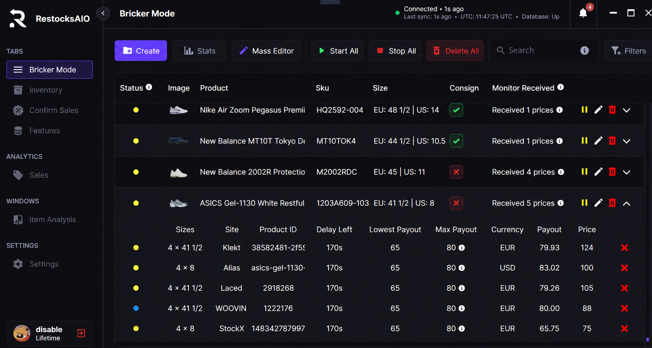Click the New Balance 2002R shoe thumbnail

coord(179,173)
